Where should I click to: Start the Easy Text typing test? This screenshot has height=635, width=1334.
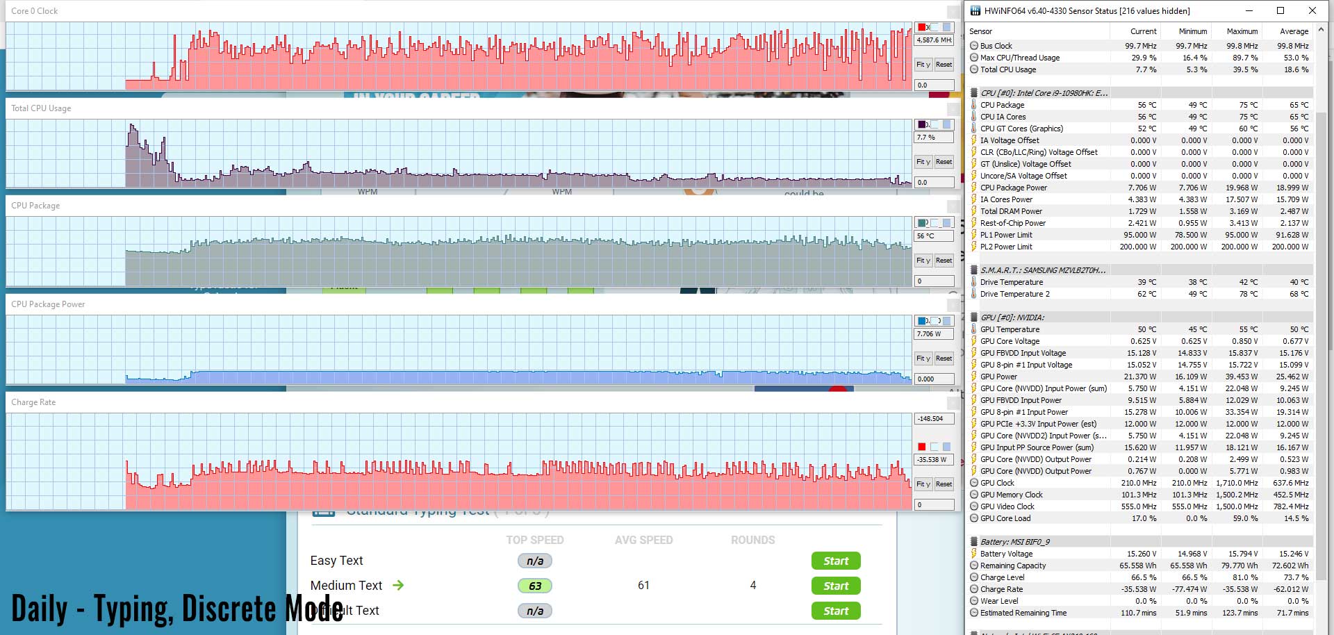pos(836,561)
